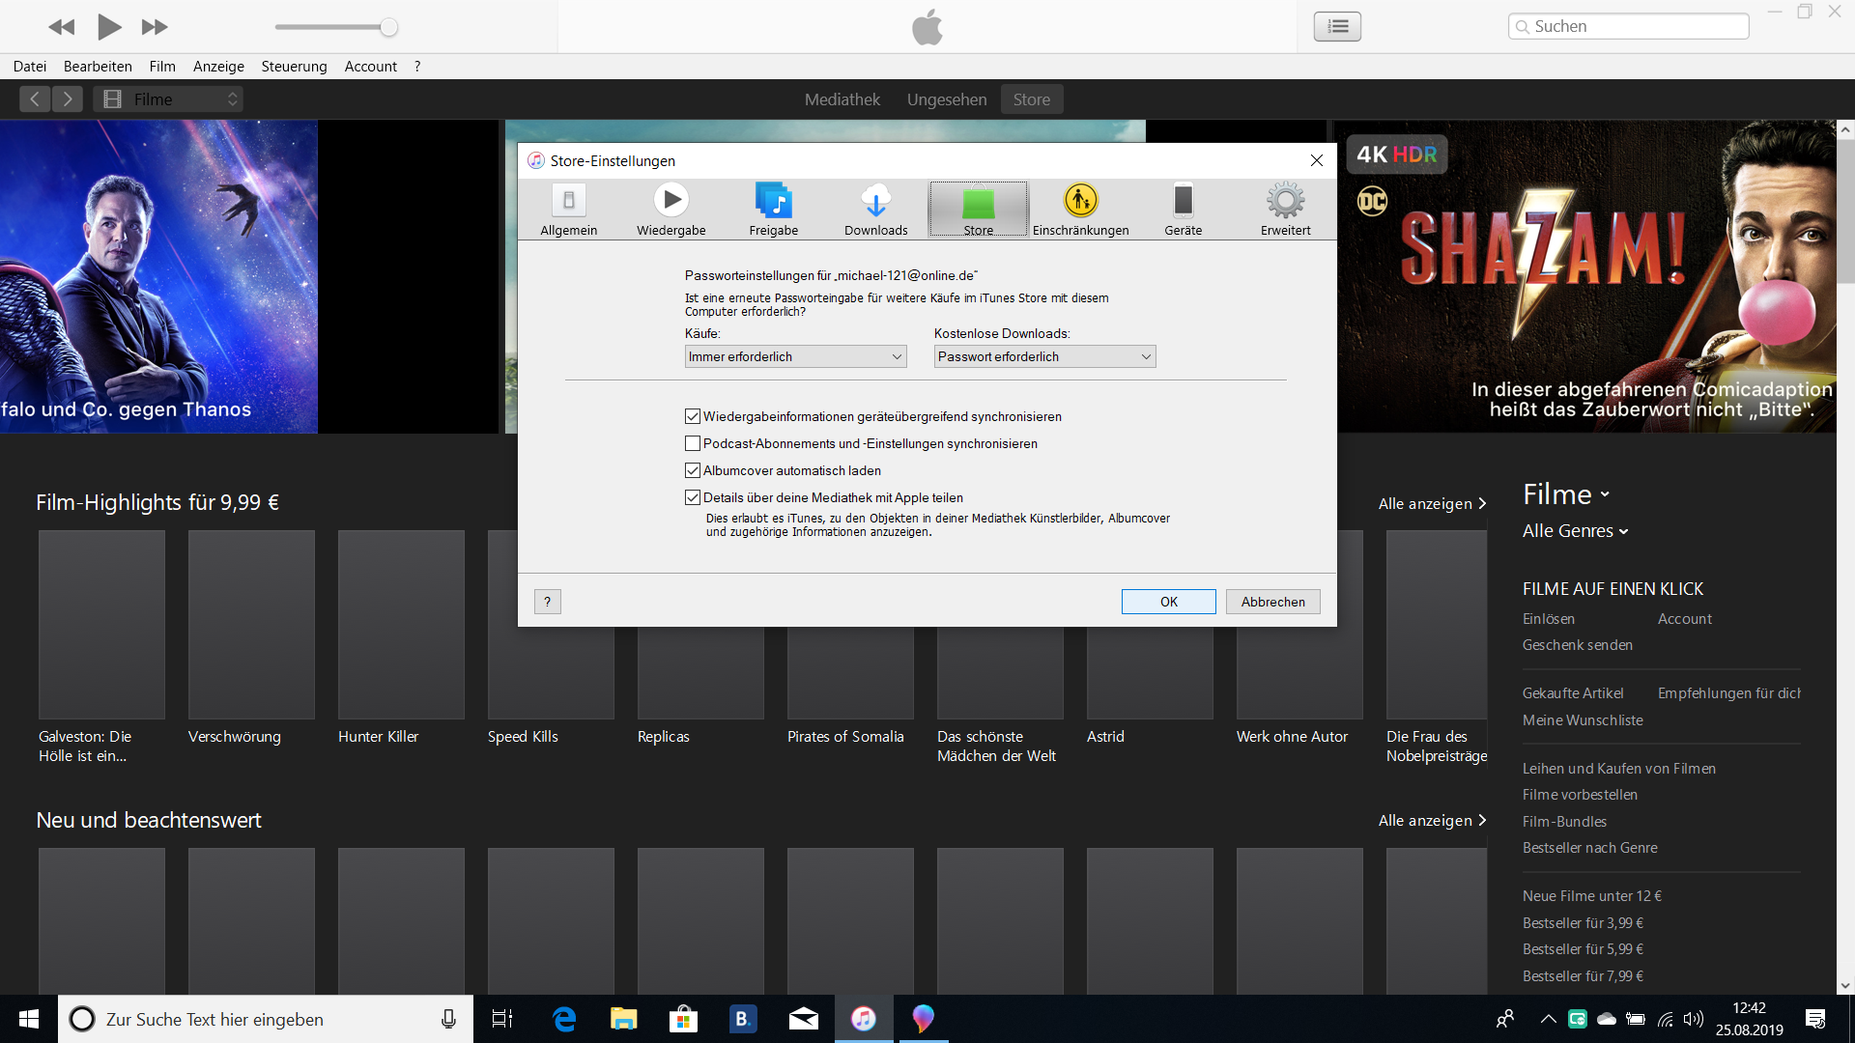This screenshot has height=1043, width=1855.
Task: Open the Allgemein preferences pane
Action: point(568,209)
